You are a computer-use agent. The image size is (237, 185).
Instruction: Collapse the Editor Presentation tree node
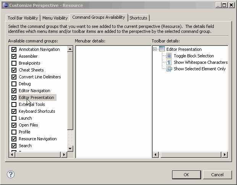click(x=155, y=49)
